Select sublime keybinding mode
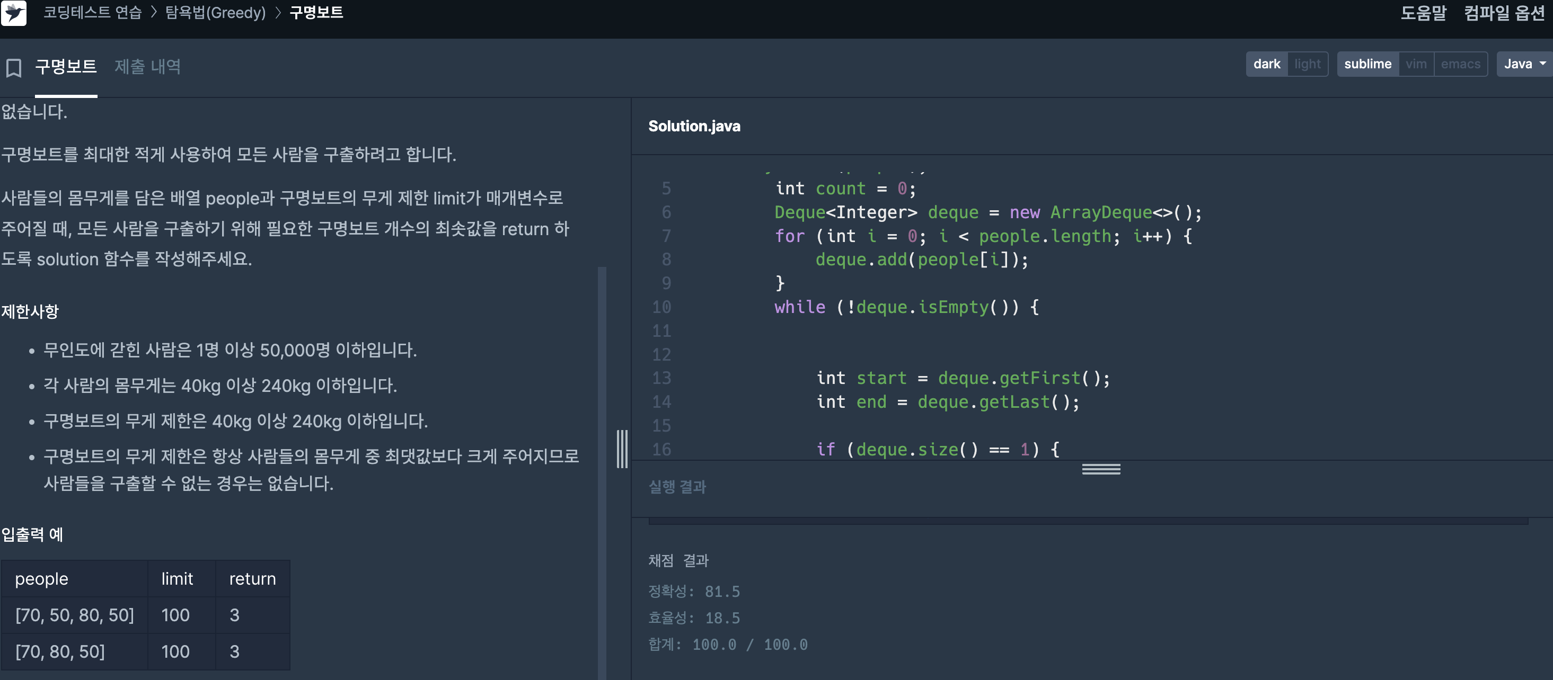This screenshot has height=680, width=1553. click(1367, 64)
